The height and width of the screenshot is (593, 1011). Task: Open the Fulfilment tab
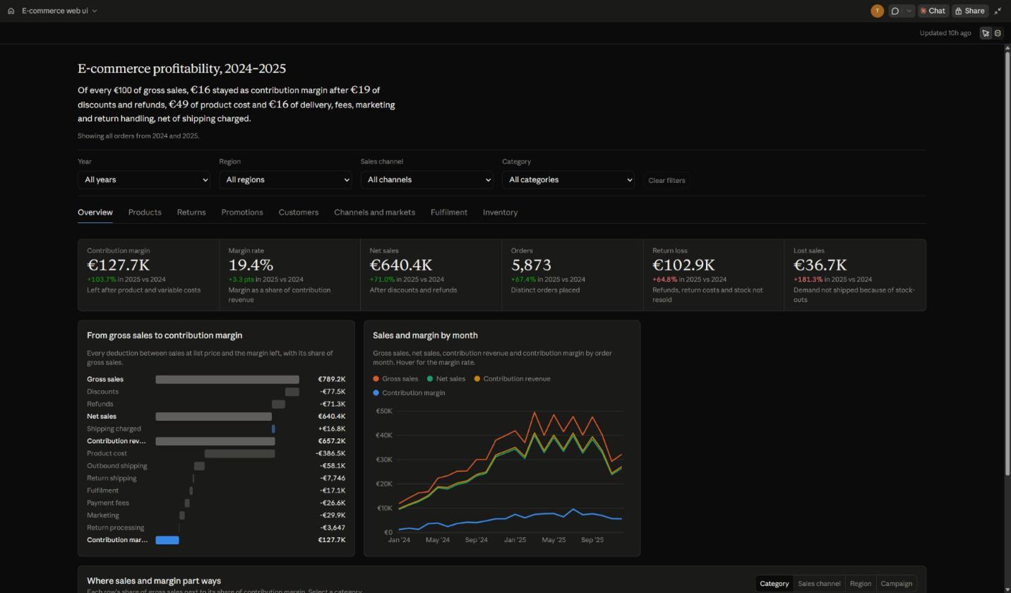click(449, 212)
